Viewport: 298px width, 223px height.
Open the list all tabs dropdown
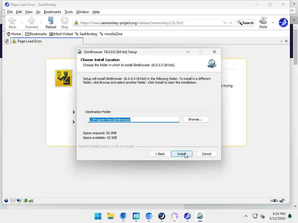(281, 41)
